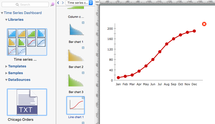Select the Bar chart 2 thumbnail
The width and height of the screenshot is (215, 124).
tap(76, 55)
